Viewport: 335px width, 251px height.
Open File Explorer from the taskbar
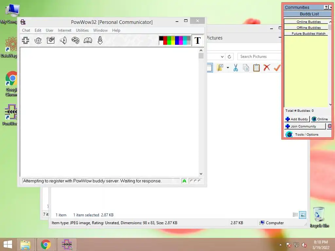(26, 244)
